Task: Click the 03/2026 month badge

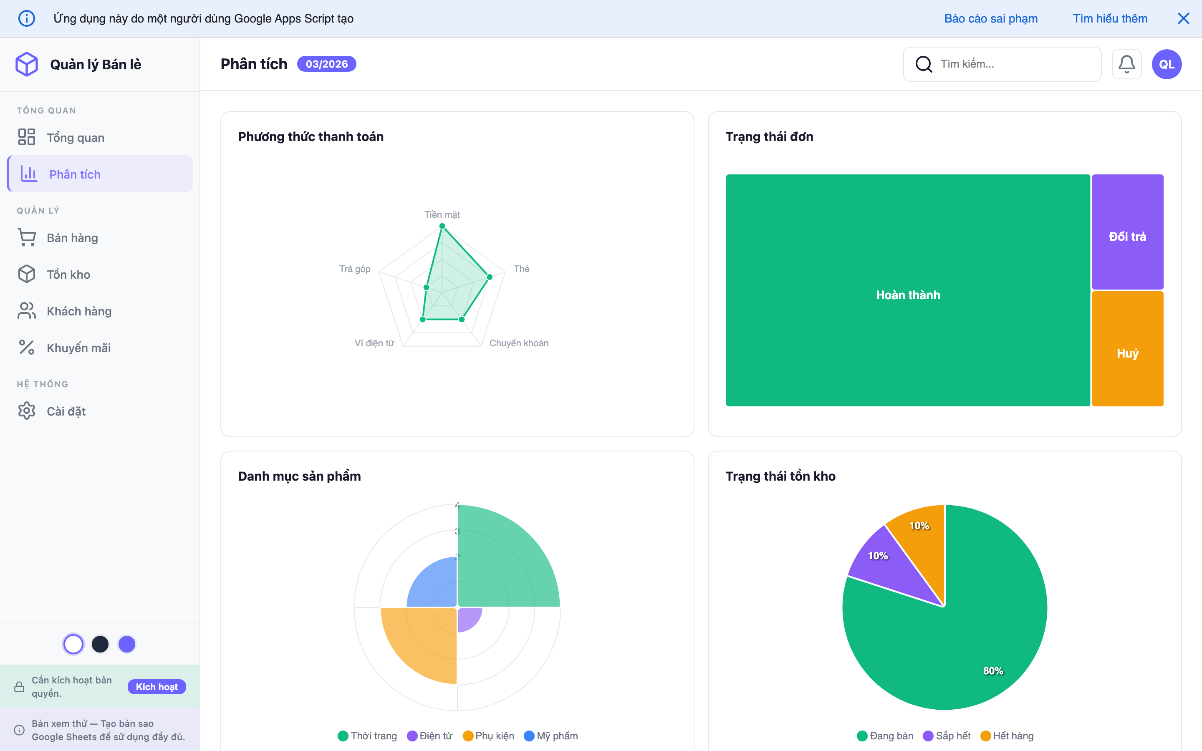Action: coord(326,64)
